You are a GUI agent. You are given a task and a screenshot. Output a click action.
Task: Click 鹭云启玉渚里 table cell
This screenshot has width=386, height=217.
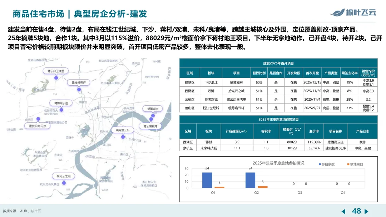(x=236, y=100)
